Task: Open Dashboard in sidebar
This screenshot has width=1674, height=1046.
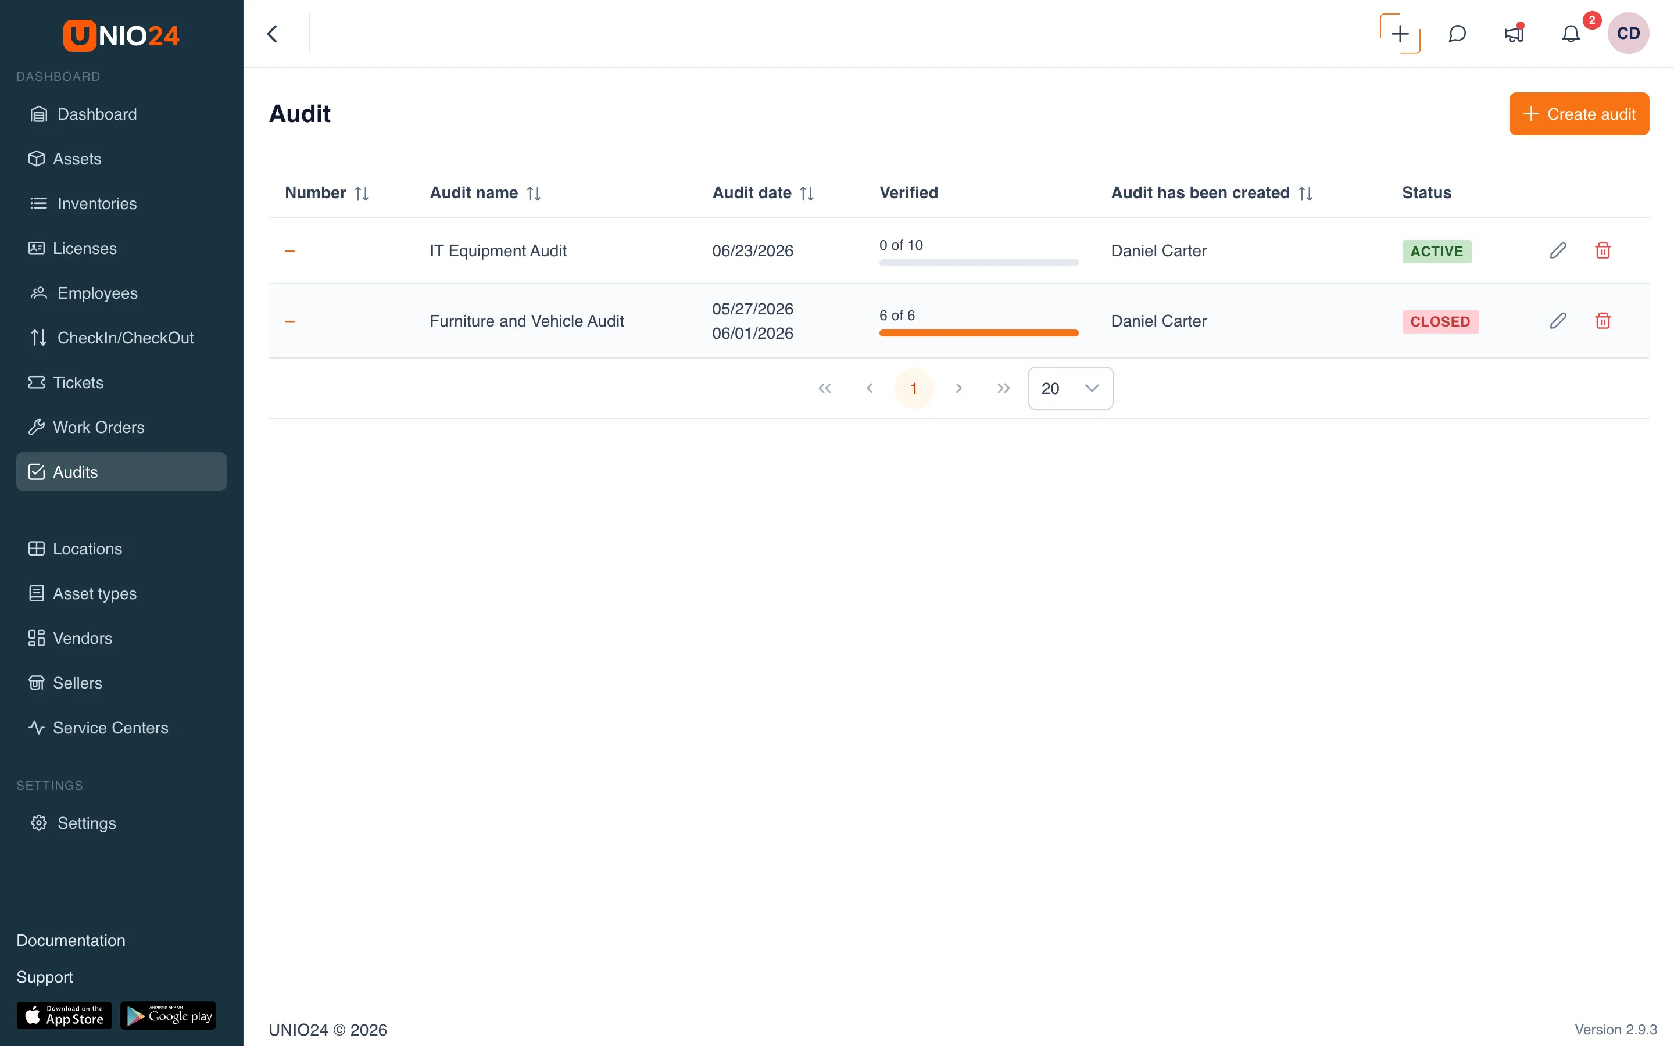Action: point(121,114)
